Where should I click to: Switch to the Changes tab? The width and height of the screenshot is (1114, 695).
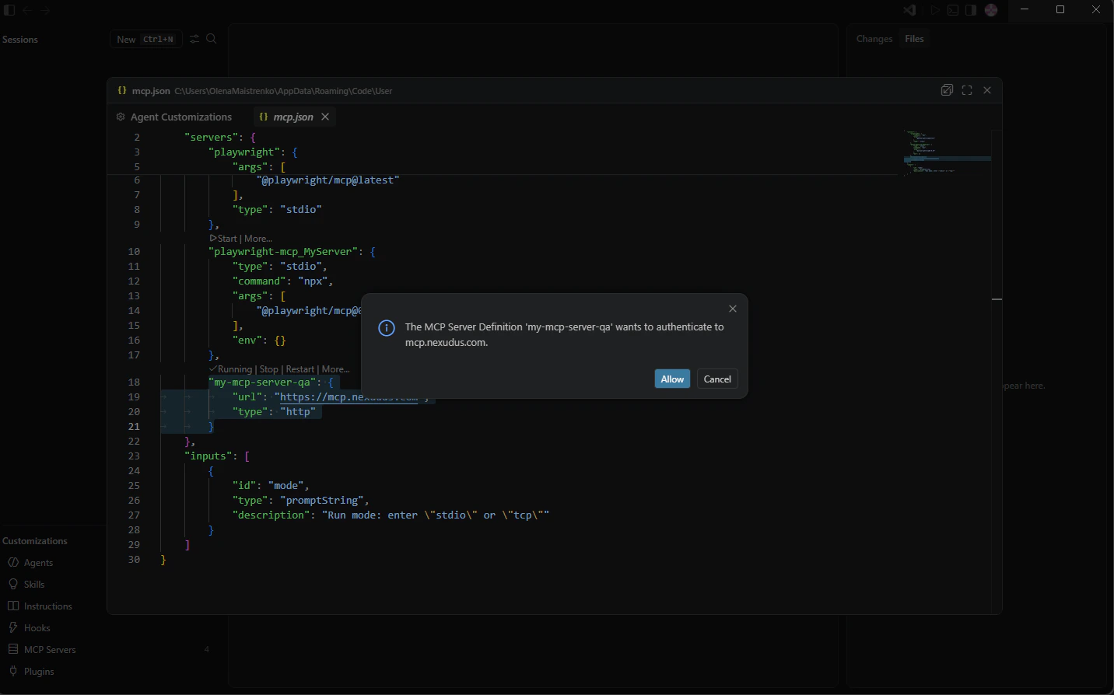coord(874,39)
